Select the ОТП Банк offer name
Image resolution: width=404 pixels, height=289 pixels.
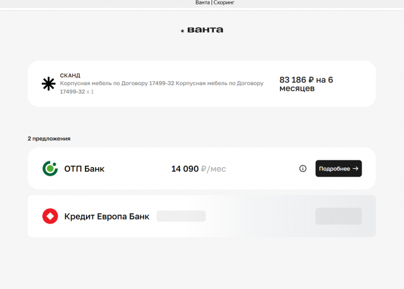point(84,169)
